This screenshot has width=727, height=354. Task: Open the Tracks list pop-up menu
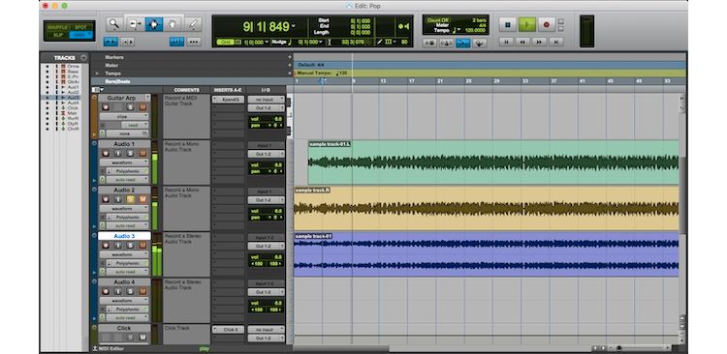83,58
